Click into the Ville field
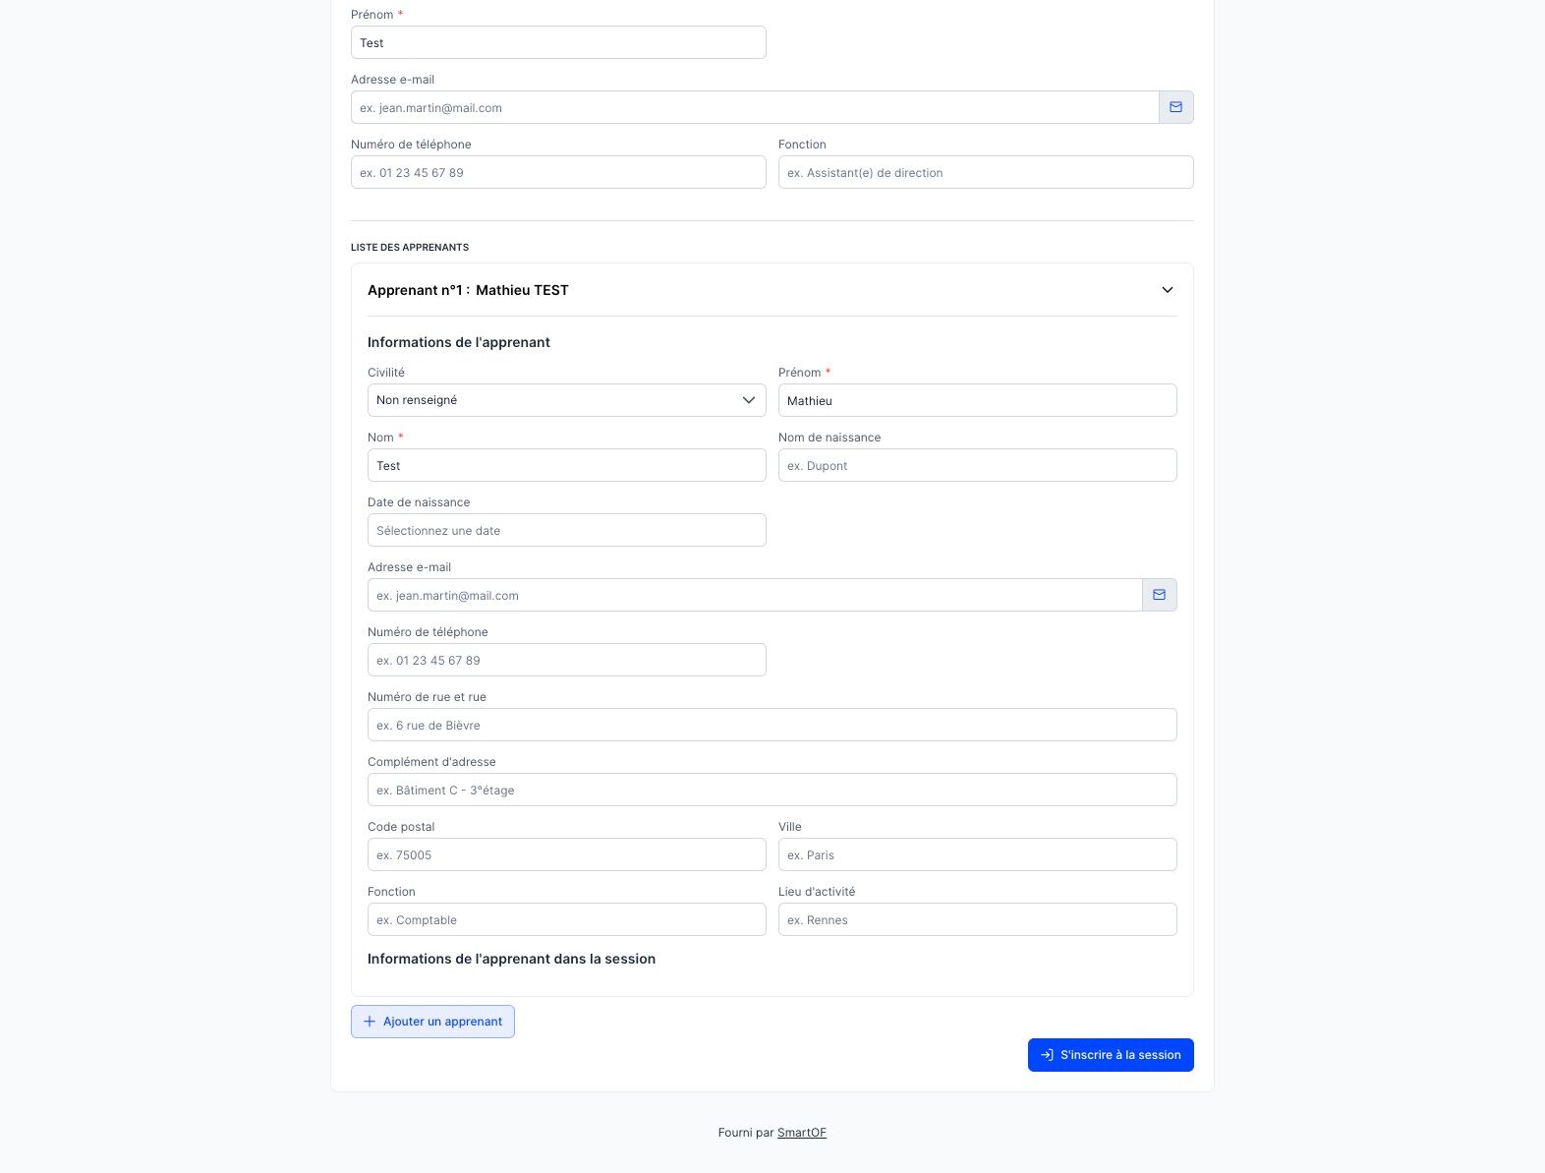 click(x=977, y=854)
